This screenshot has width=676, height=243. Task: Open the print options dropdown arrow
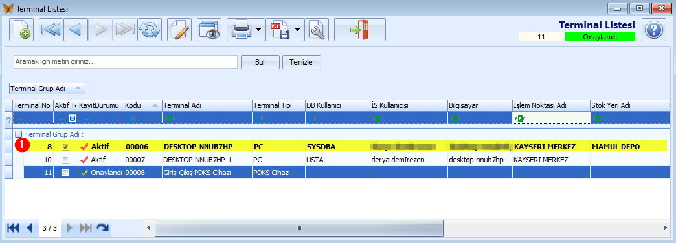click(x=258, y=30)
